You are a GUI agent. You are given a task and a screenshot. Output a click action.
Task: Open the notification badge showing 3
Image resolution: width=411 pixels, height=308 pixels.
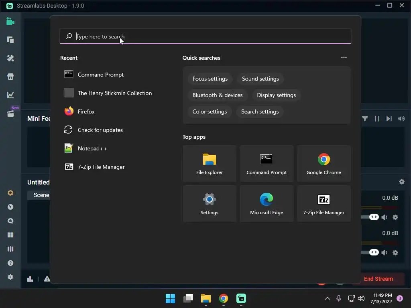[400, 298]
